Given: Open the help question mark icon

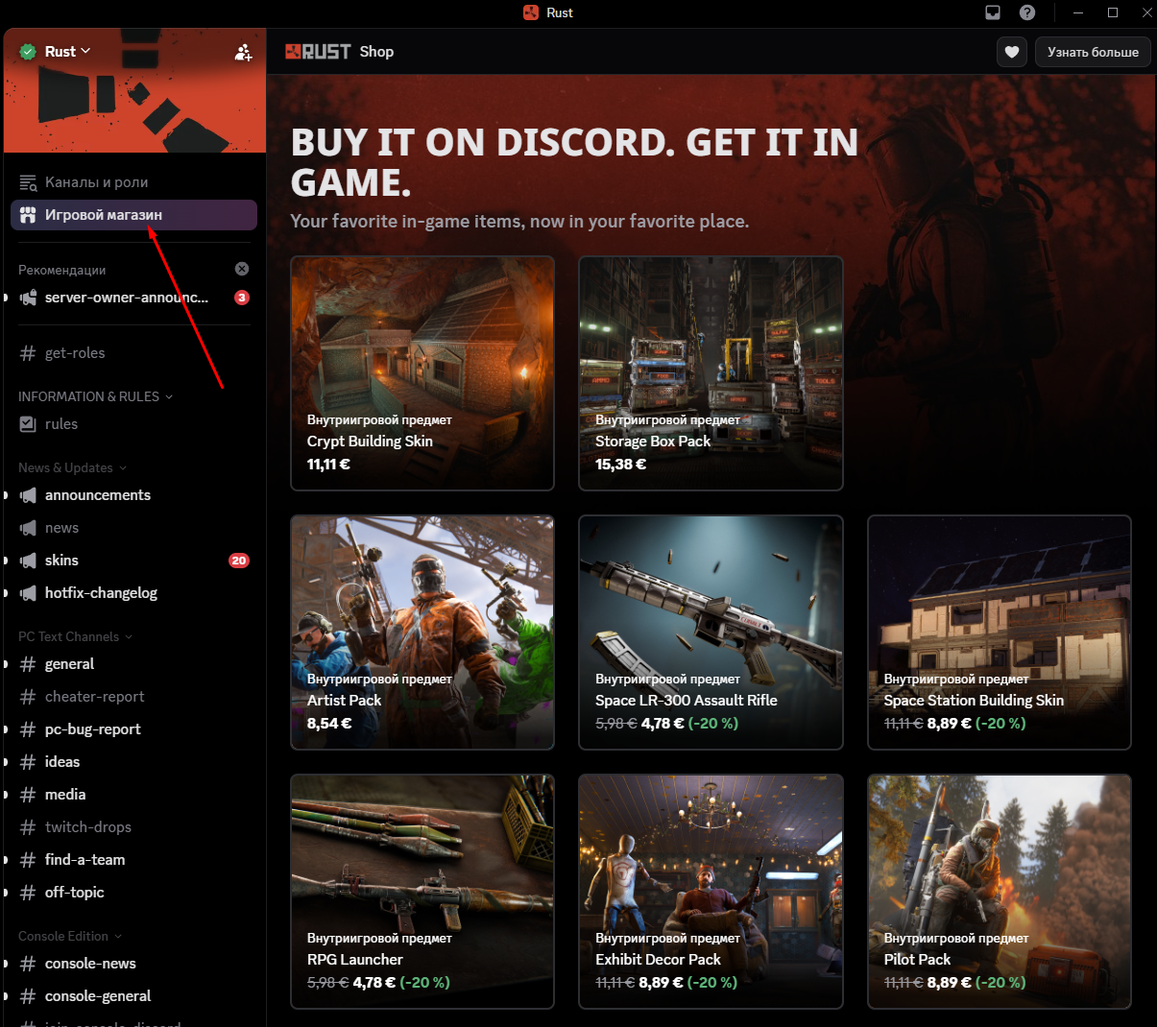Looking at the screenshot, I should pos(1027,12).
